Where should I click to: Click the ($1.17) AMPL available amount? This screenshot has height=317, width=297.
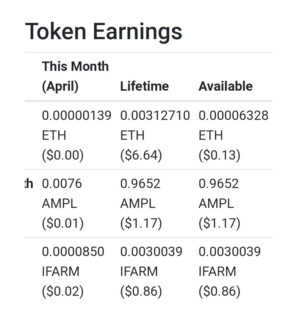tap(219, 223)
